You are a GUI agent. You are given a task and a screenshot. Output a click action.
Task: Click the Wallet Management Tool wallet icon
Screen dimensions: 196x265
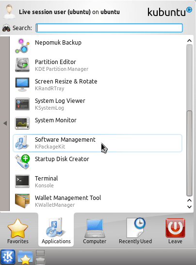click(22, 201)
